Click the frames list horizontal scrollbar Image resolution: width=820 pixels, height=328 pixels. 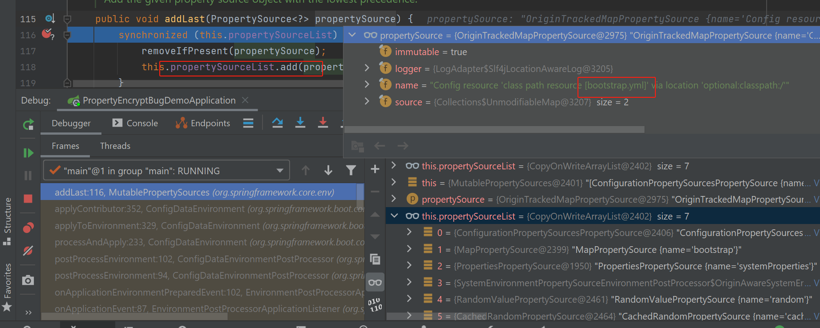134,316
